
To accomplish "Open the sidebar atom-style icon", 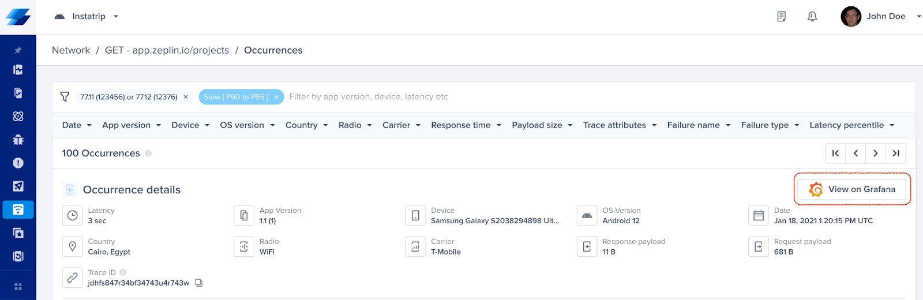I will coord(18,116).
